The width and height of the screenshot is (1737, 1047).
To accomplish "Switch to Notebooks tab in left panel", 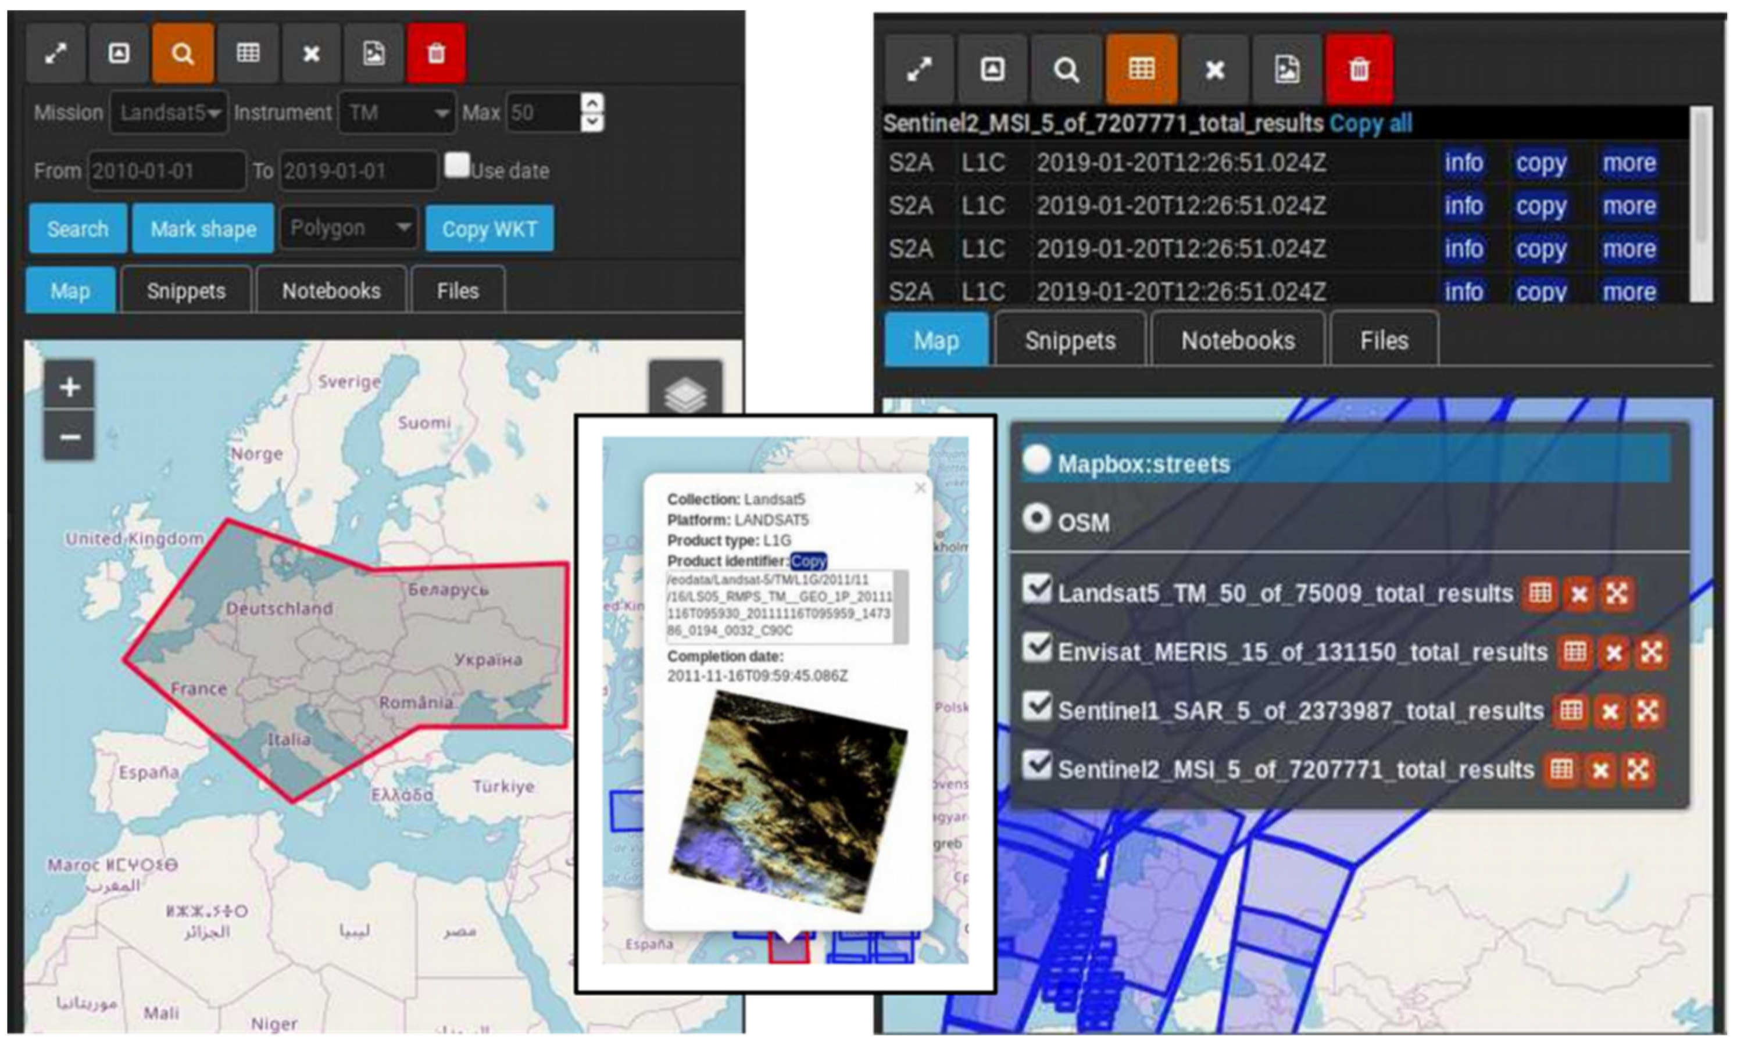I will 331,291.
